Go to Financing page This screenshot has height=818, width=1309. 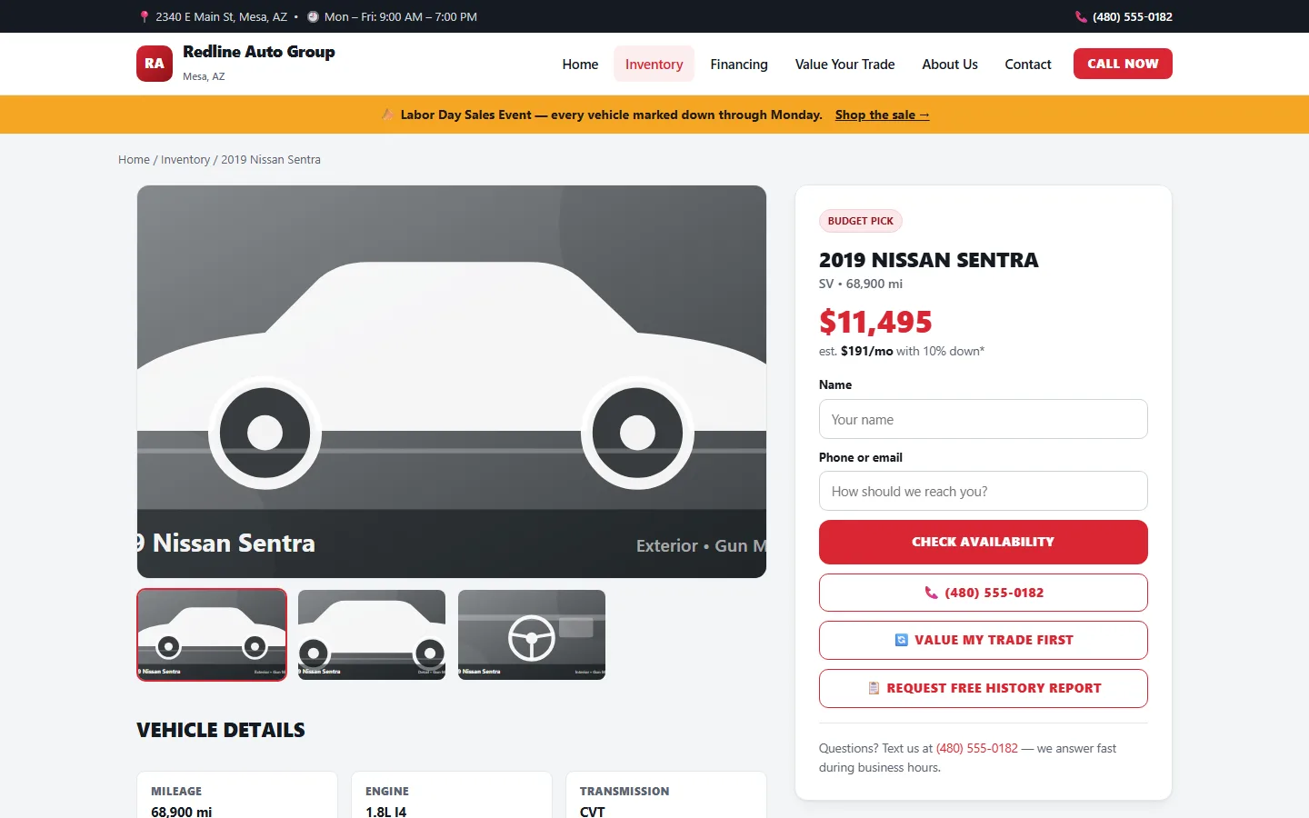point(739,65)
